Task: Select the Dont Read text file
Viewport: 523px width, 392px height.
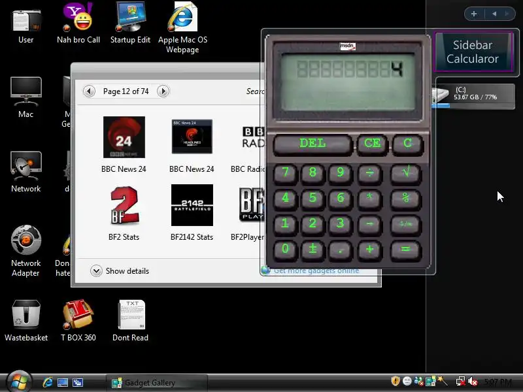Action: coord(130,321)
